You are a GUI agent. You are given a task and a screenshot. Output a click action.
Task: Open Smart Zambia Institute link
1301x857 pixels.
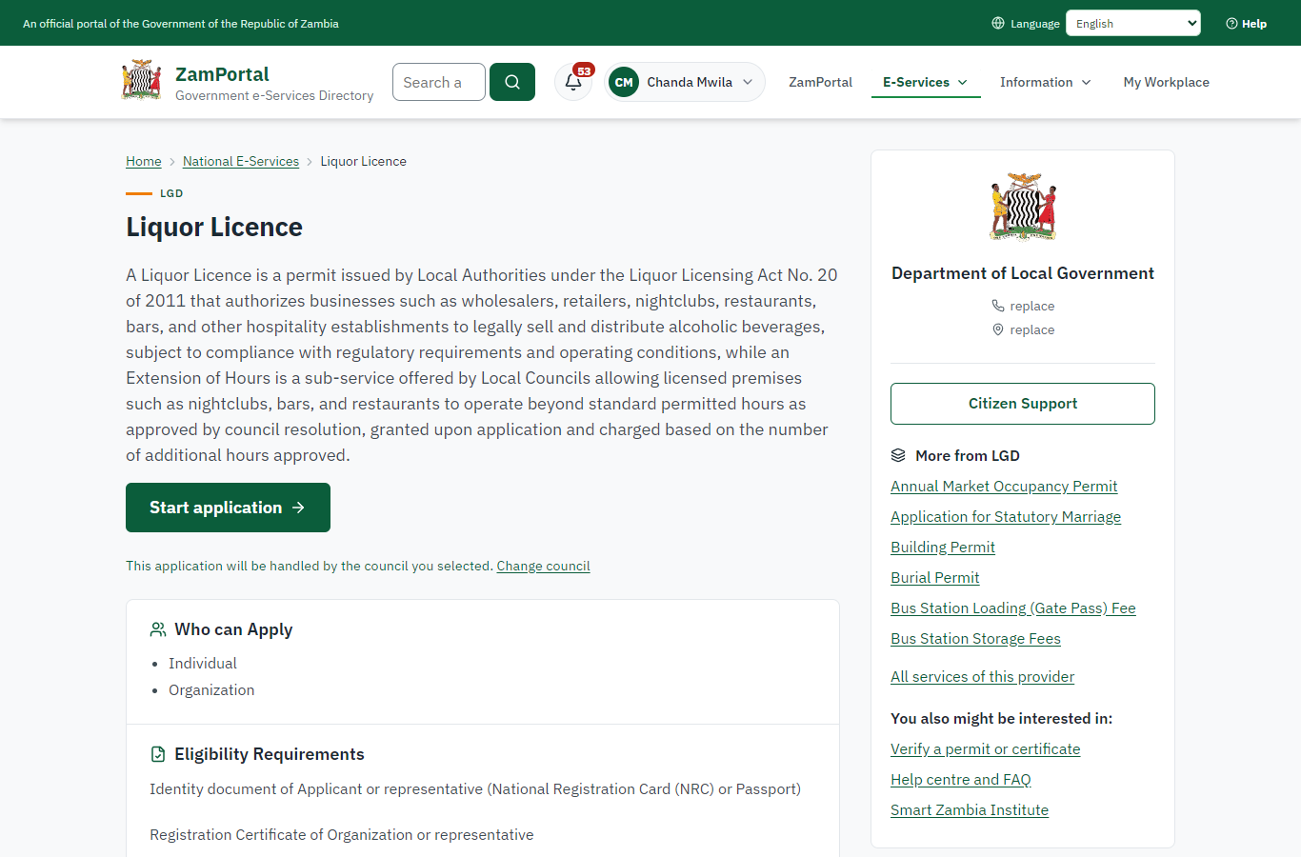[x=970, y=809]
